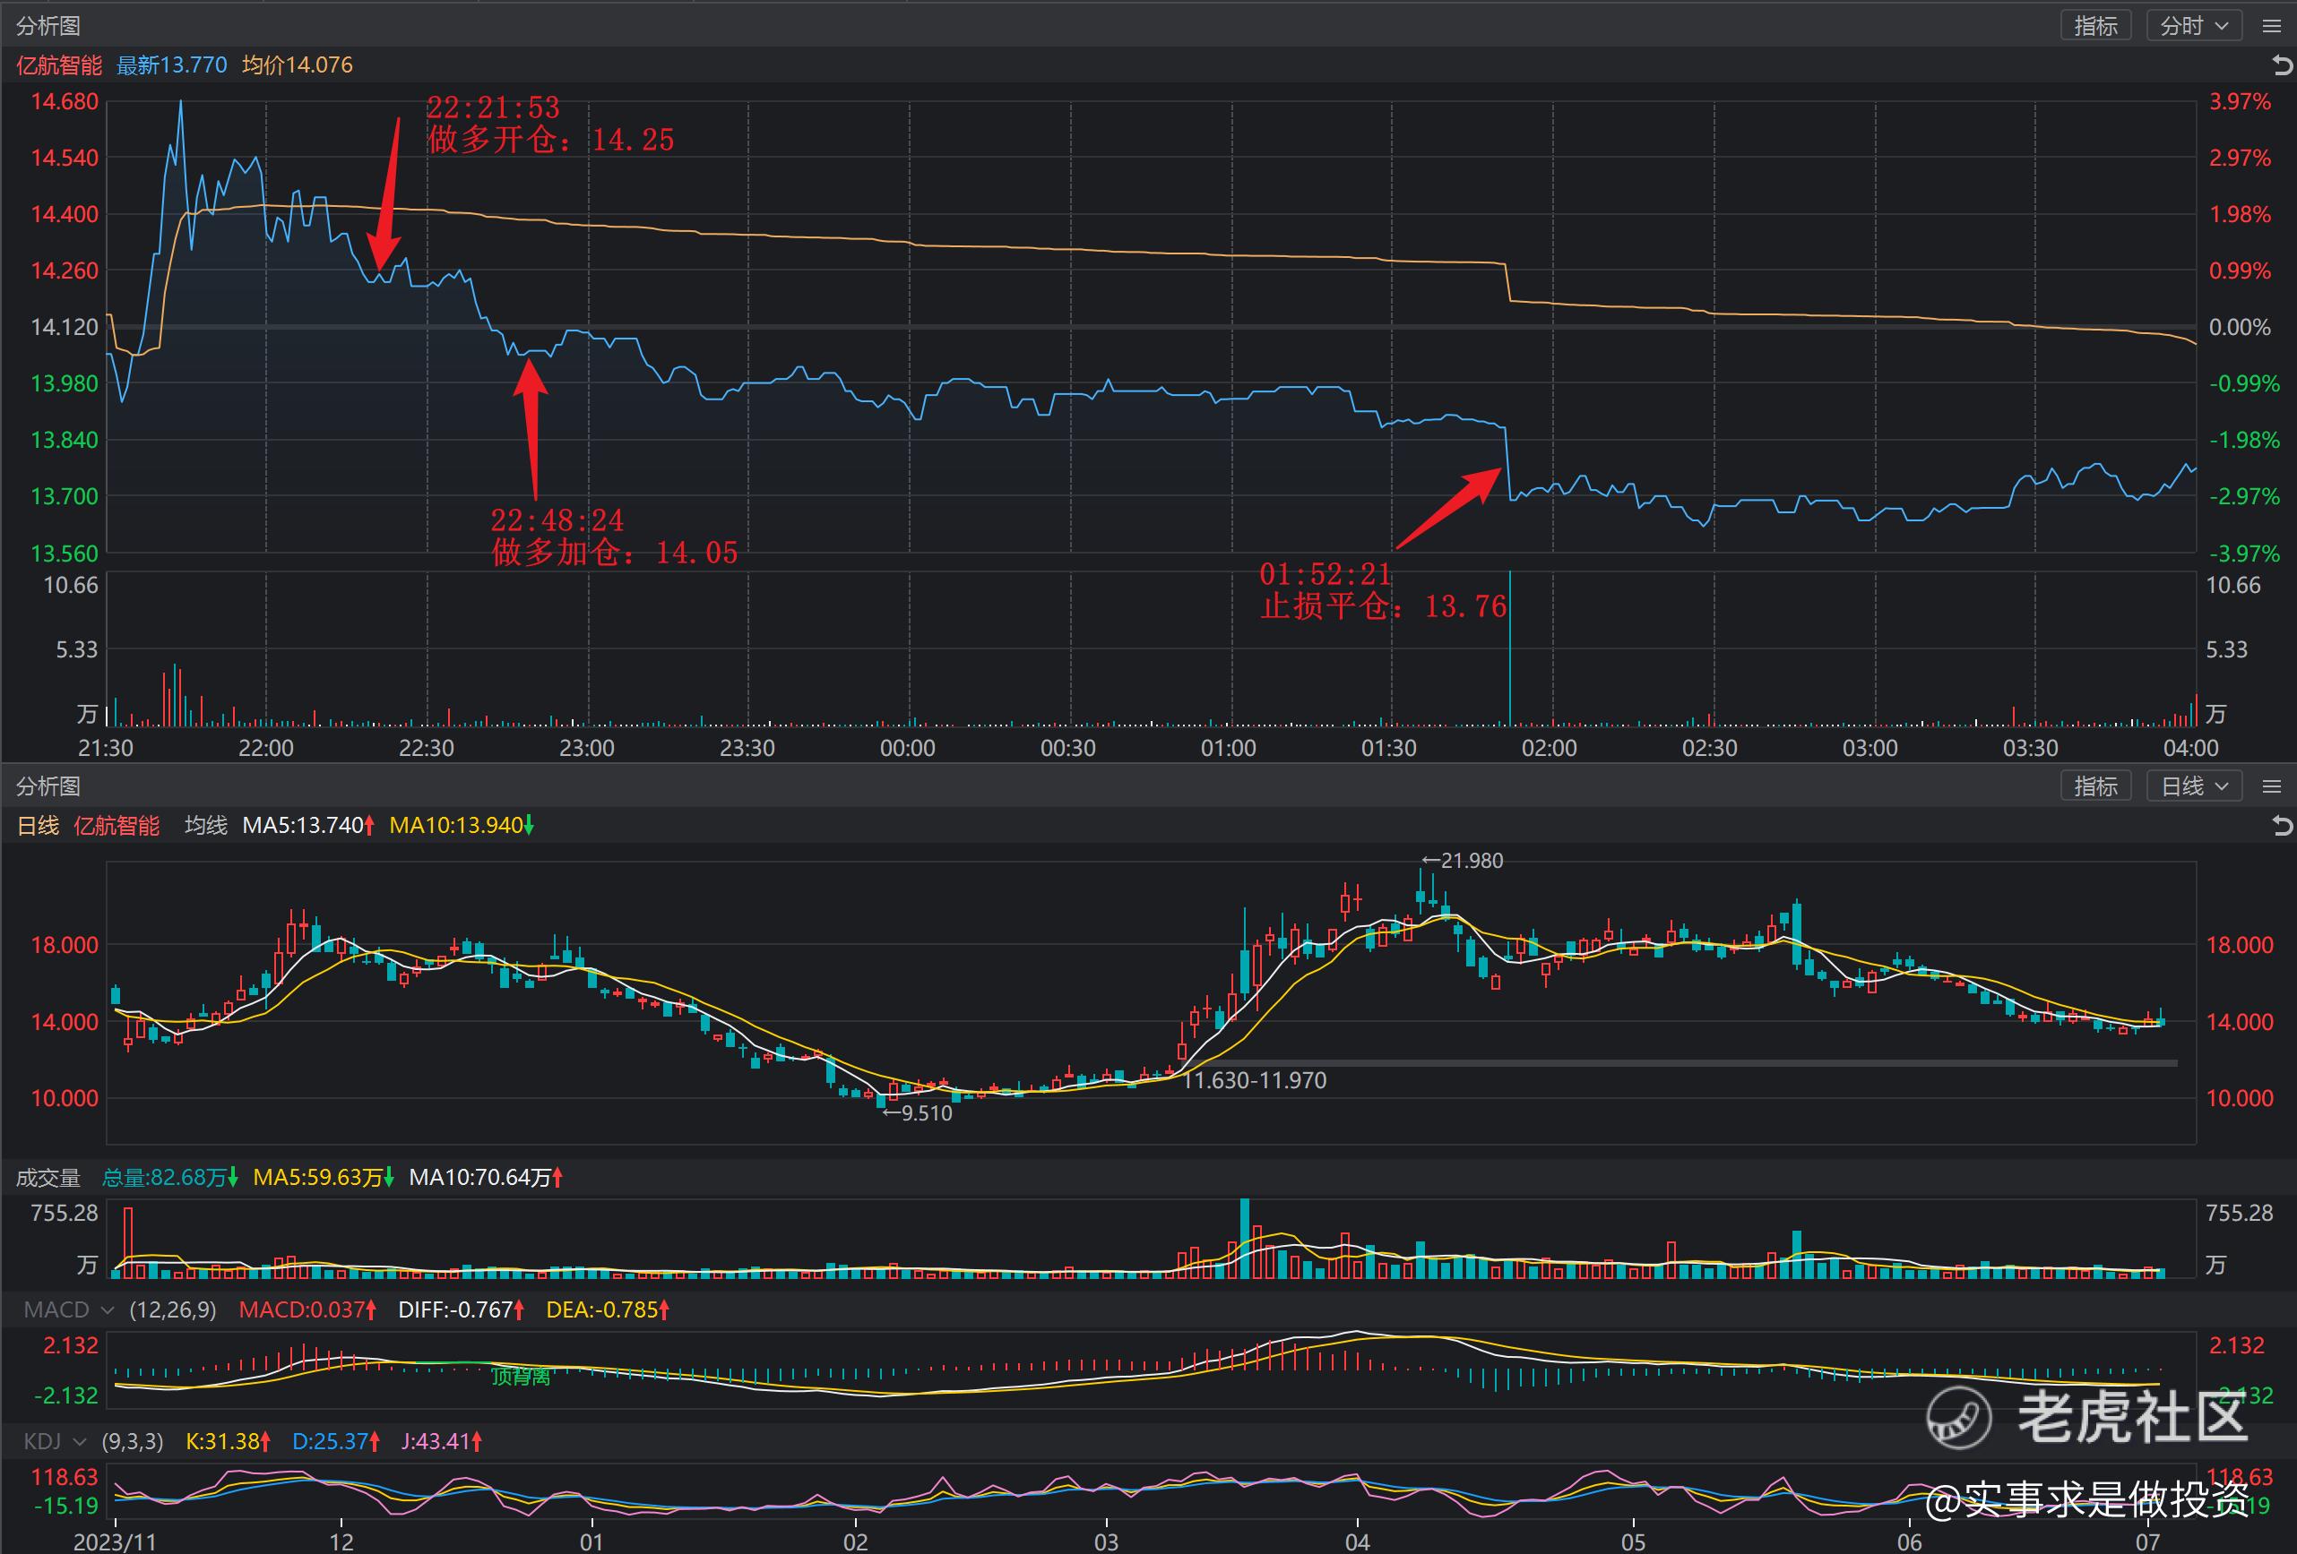Expand the KDJ indicator selector
Image resolution: width=2297 pixels, height=1554 pixels.
coord(56,1441)
